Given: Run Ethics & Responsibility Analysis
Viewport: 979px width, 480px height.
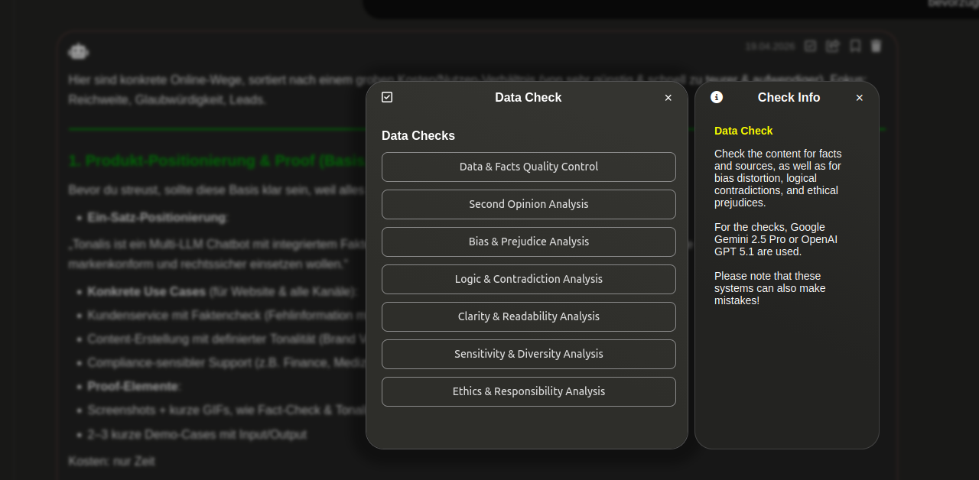Looking at the screenshot, I should [529, 391].
